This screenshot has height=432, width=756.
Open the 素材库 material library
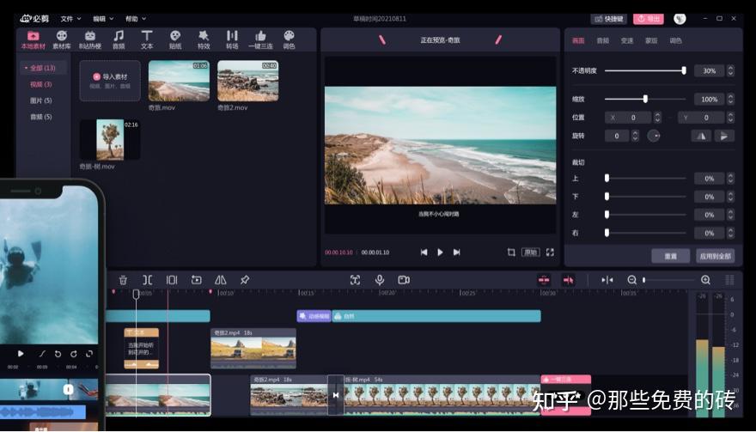coord(61,40)
